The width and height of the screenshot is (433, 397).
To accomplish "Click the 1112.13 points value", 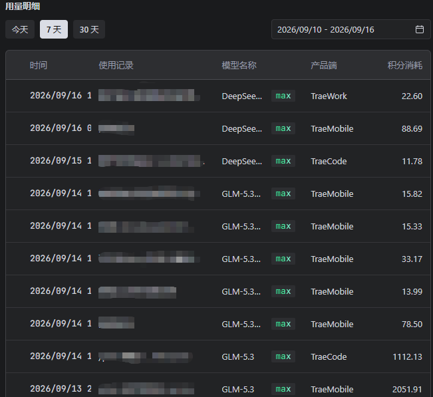I will (408, 356).
